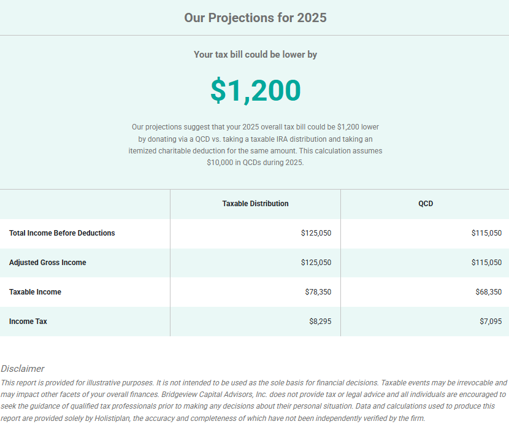The height and width of the screenshot is (424, 509).
Task: Select the Taxable Distribution column header
Action: [x=255, y=204]
